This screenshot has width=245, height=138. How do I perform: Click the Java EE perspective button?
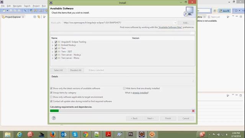[x=224, y=11]
